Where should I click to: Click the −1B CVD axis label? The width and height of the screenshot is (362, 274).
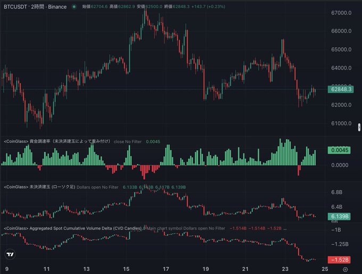[336, 230]
